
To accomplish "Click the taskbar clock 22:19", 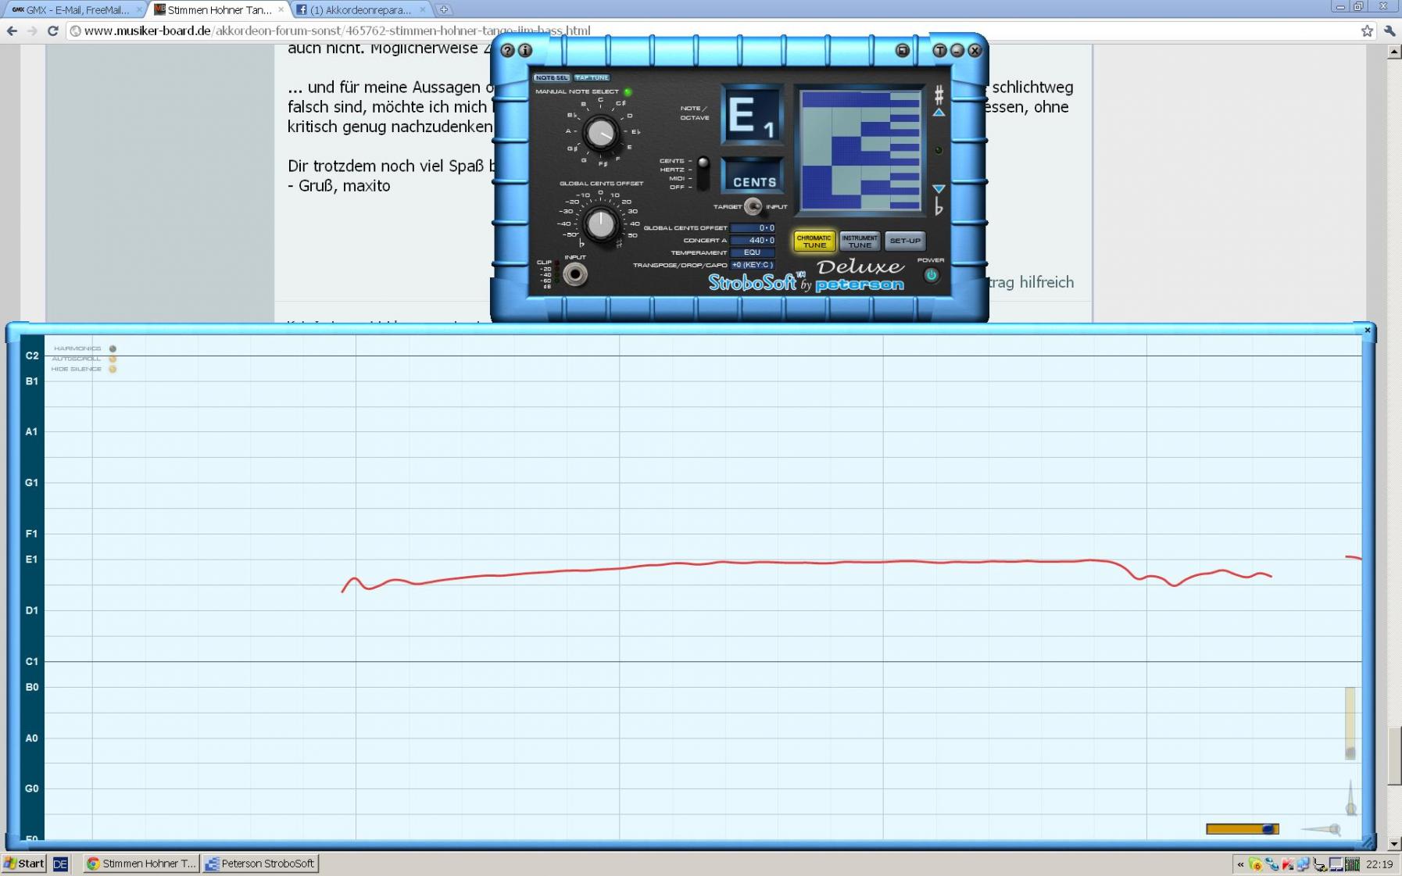I will coord(1380,864).
